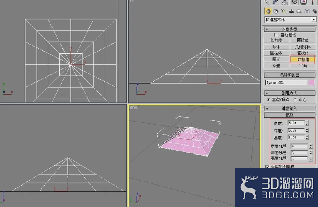Click the highlighted 四棱锥 button
Screen dimensions: 318x207
click(303, 60)
